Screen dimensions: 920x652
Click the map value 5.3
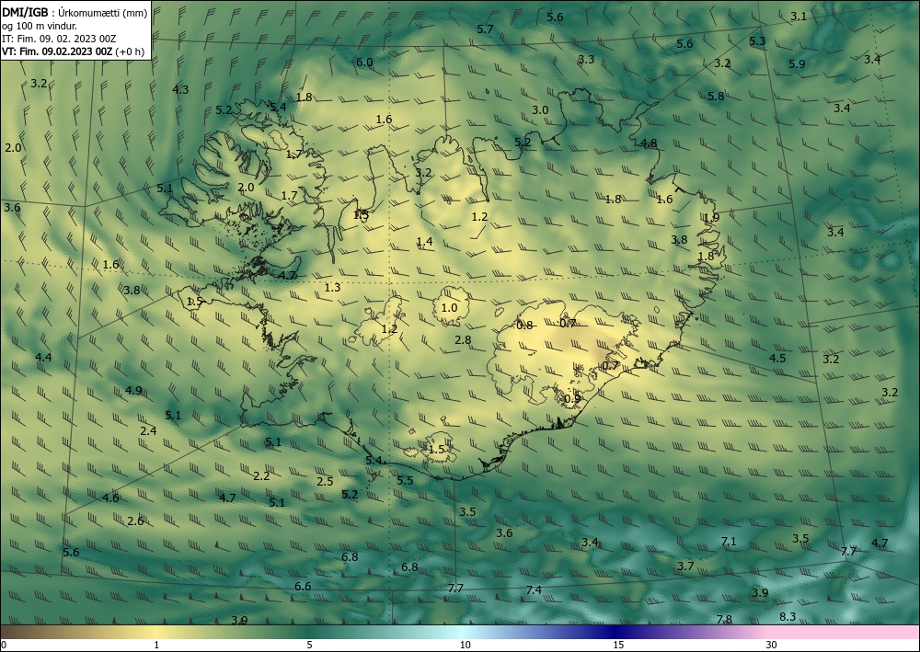pos(757,41)
